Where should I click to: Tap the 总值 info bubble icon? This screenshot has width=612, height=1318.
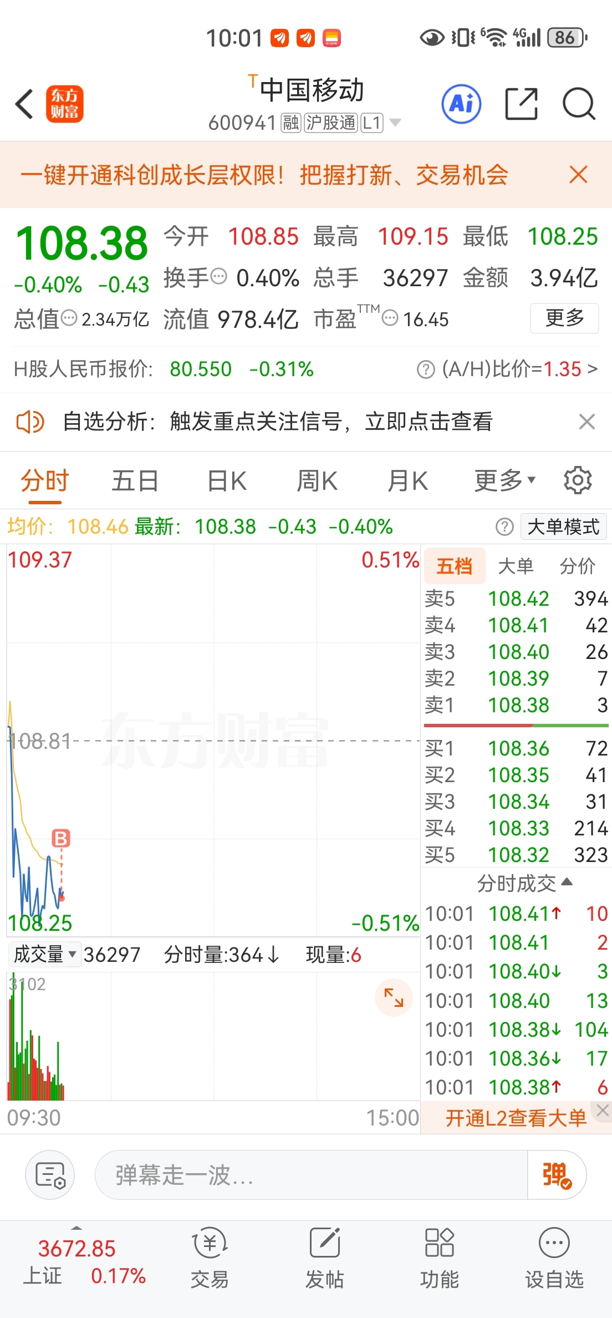(x=69, y=318)
